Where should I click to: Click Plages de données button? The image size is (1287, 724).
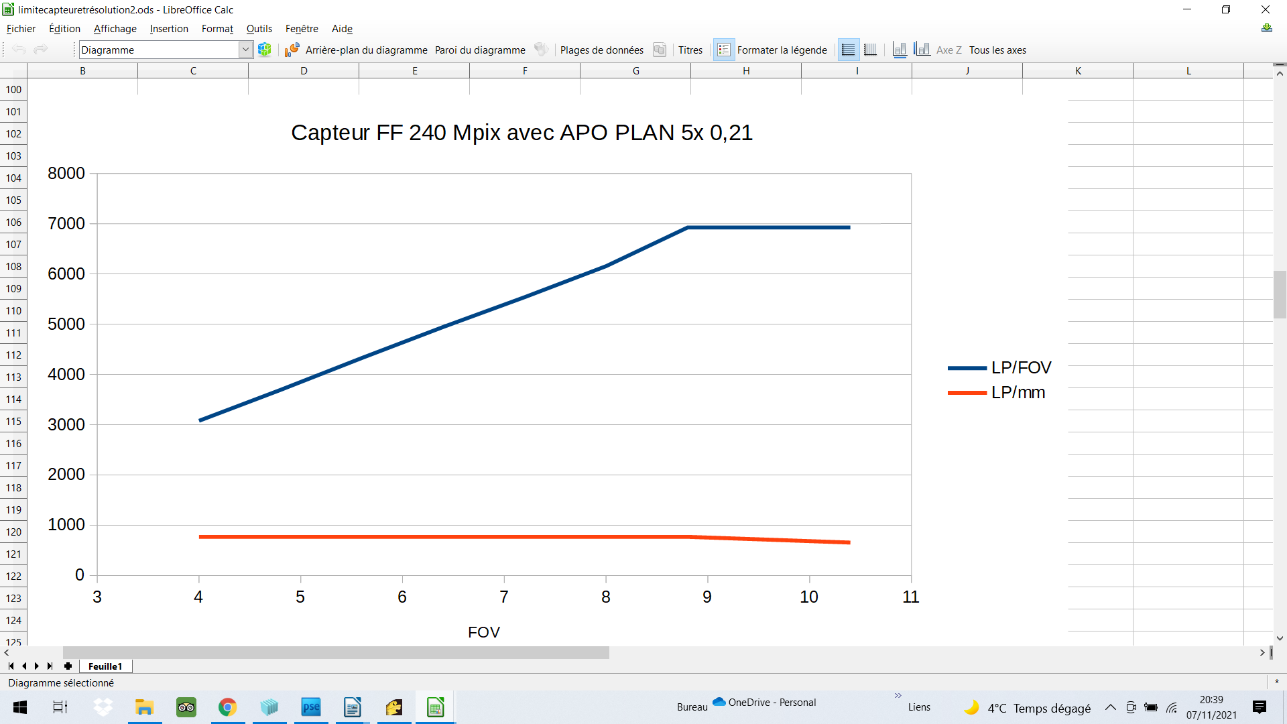tap(601, 50)
